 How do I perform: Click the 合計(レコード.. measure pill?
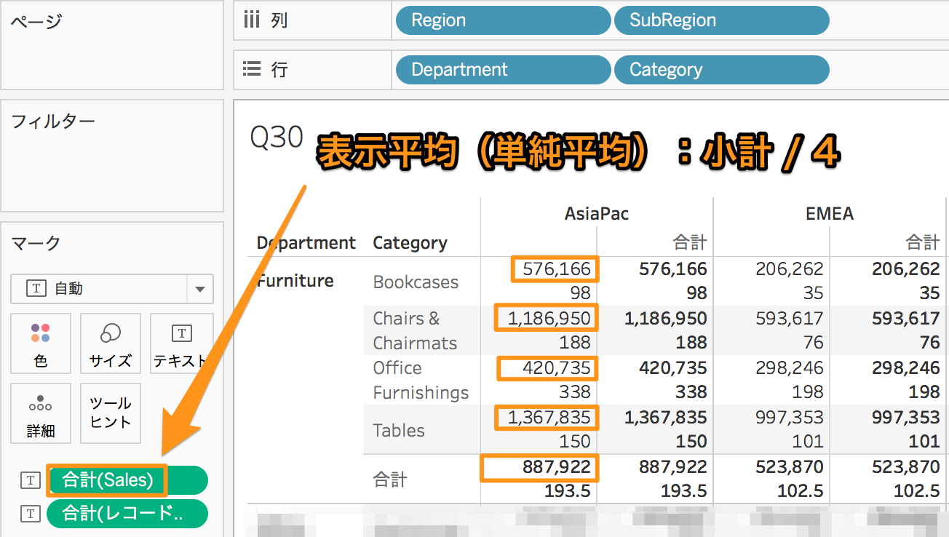coord(127,514)
